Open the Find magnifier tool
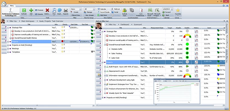Image resolution: width=230 pixels, height=111 pixels. [x=54, y=10]
